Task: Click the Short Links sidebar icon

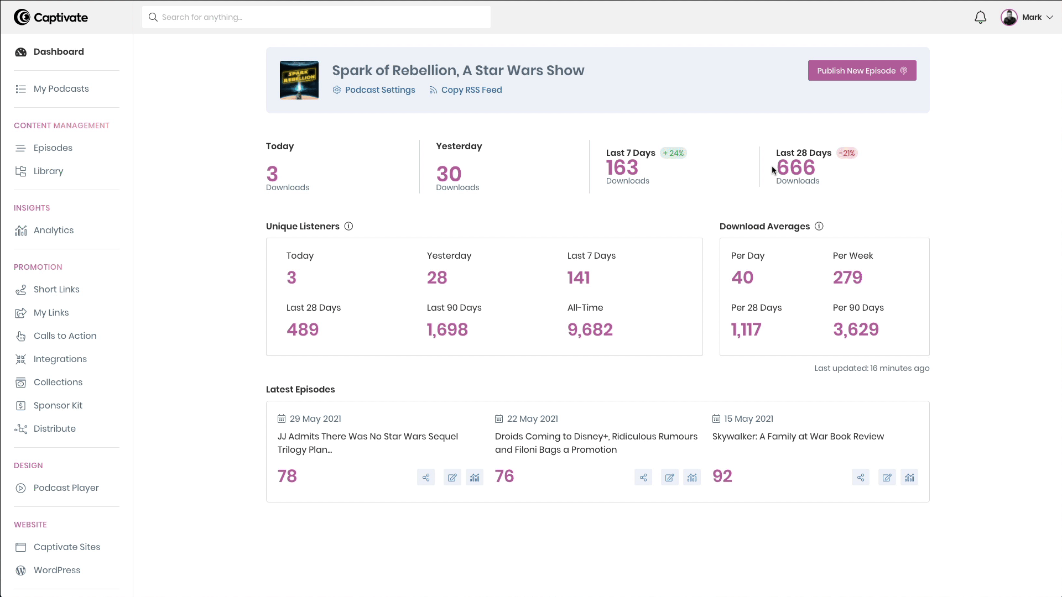Action: tap(20, 289)
